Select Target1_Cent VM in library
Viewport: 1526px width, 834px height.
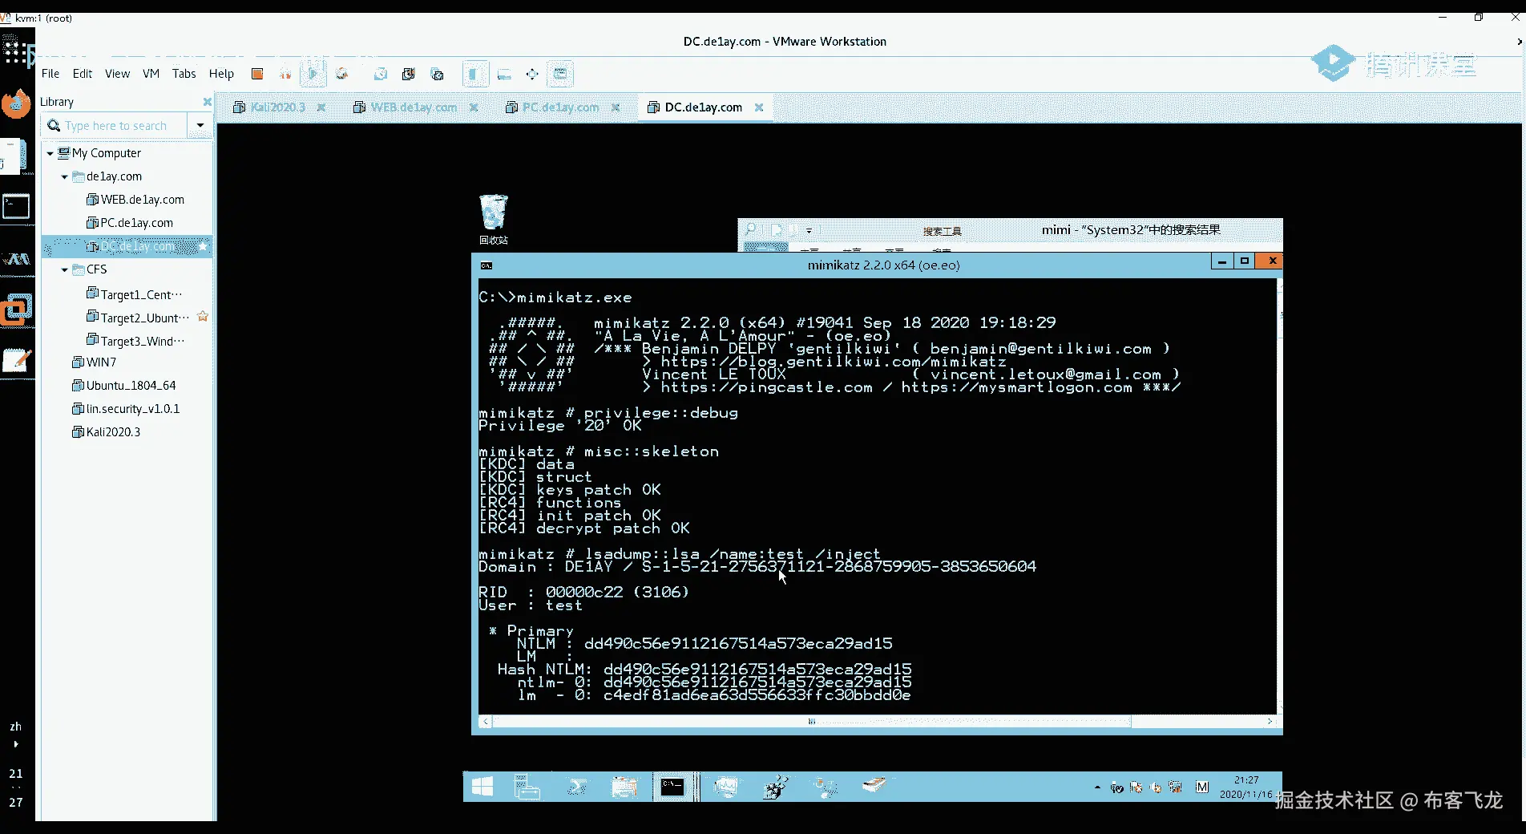point(134,294)
